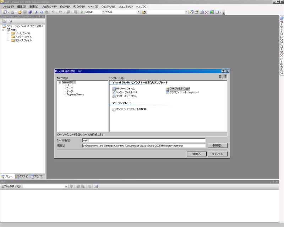
Task: Open the ビルド(B) menu
Action: pyautogui.click(x=65, y=7)
